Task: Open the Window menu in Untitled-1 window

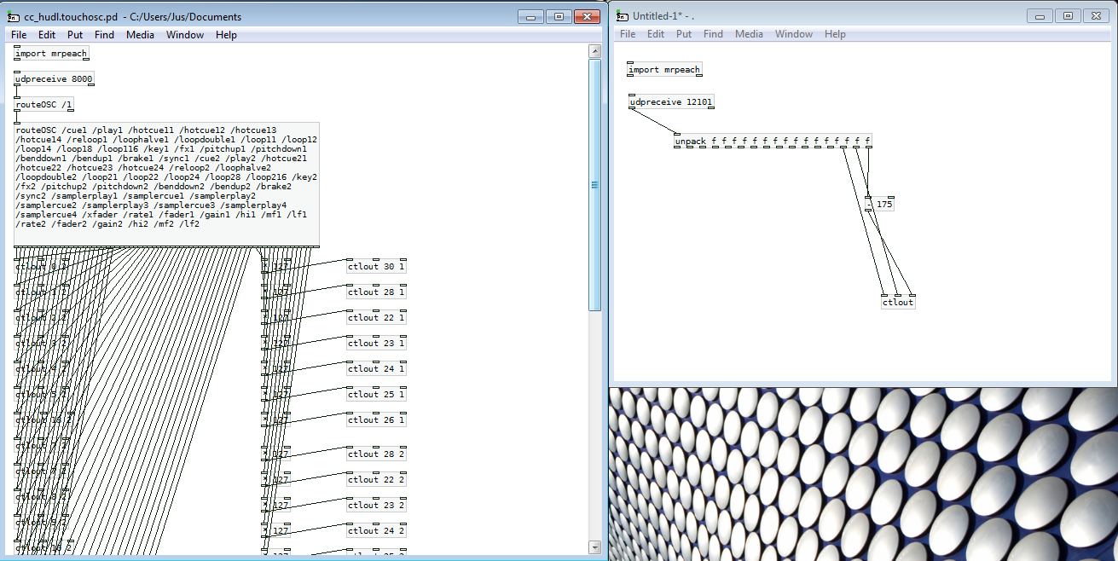Action: [794, 34]
